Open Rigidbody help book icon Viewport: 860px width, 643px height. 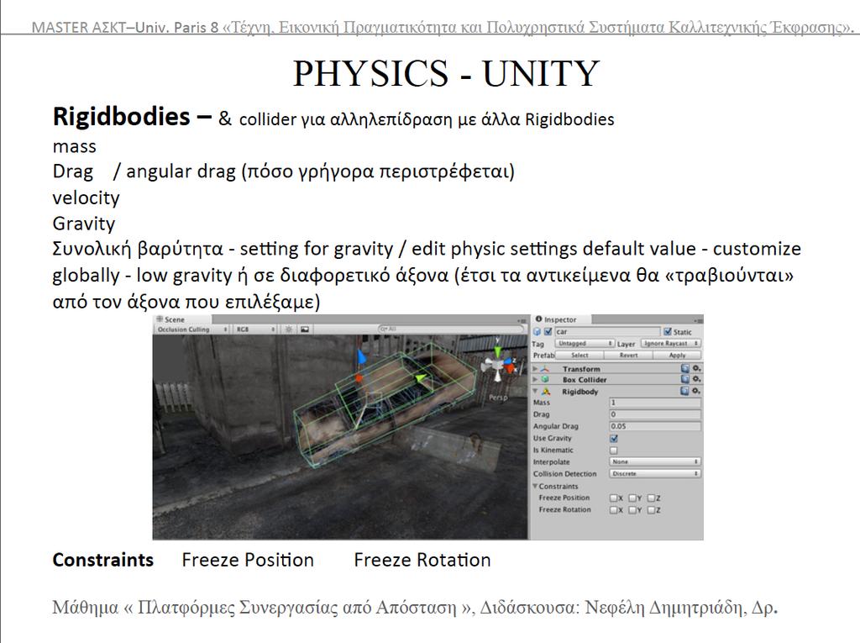click(x=684, y=391)
